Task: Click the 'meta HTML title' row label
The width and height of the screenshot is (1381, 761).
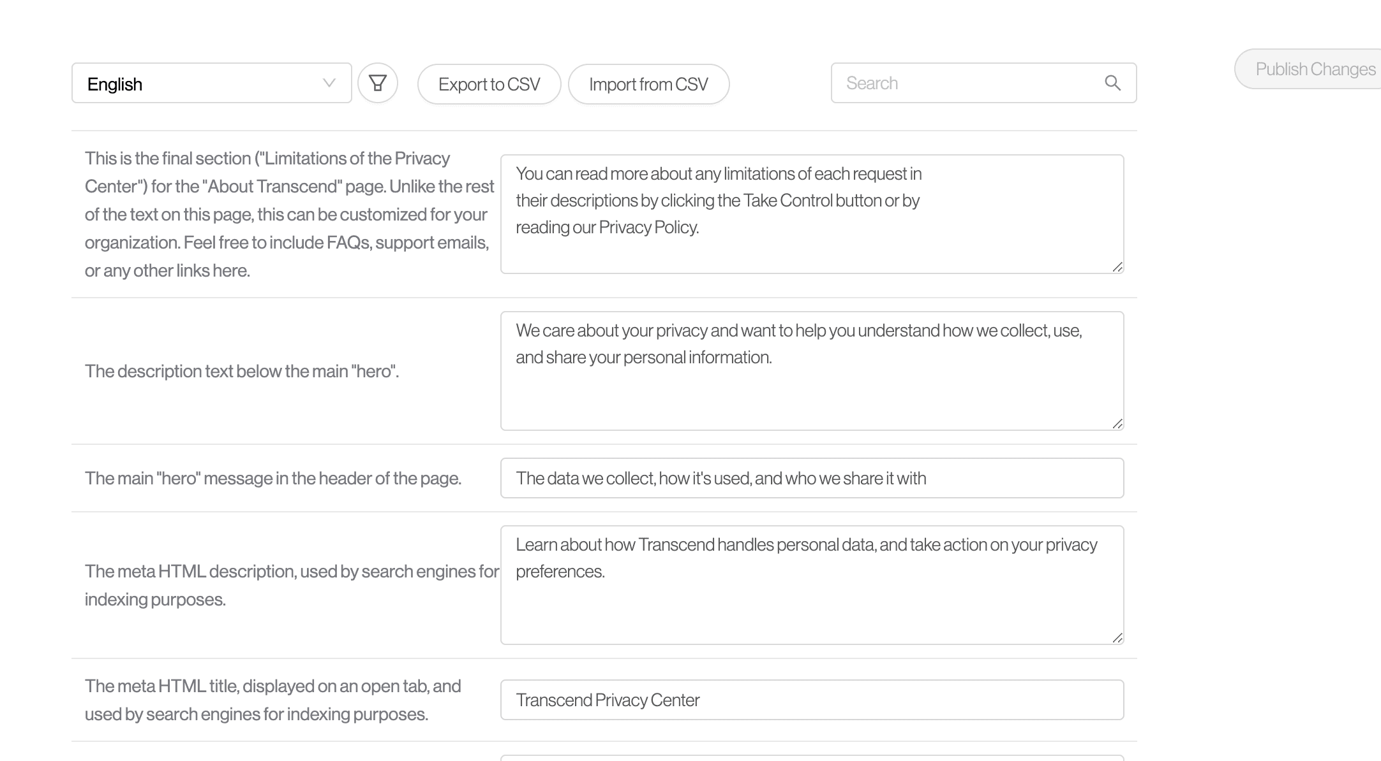Action: [273, 700]
